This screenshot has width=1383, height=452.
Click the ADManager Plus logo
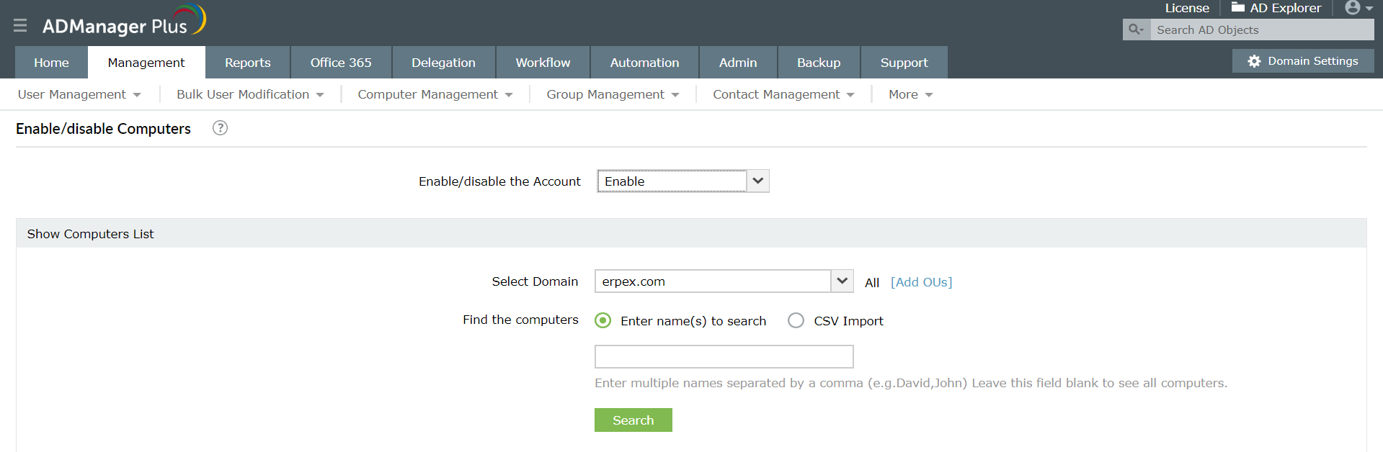pos(124,22)
